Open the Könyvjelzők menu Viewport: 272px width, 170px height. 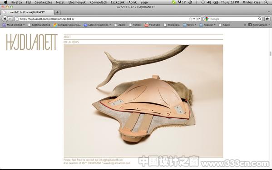98,2
